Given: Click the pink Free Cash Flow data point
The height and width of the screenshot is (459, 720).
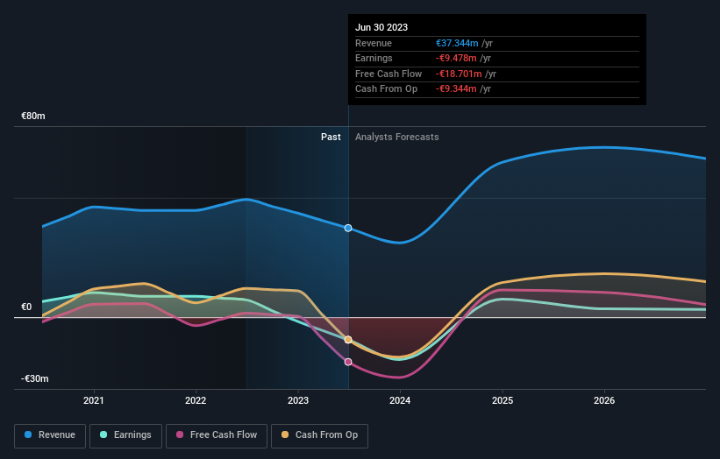Looking at the screenshot, I should click(348, 362).
